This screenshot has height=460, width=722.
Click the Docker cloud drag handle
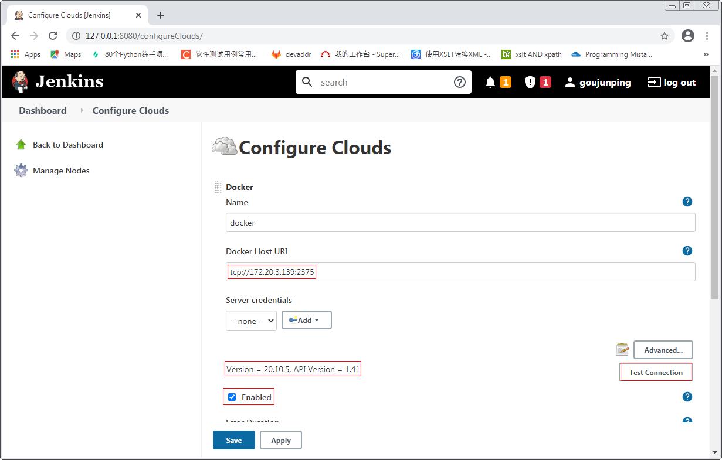tap(218, 187)
